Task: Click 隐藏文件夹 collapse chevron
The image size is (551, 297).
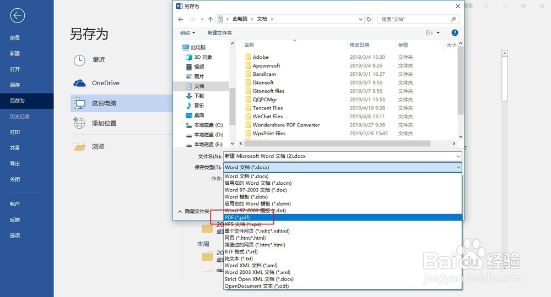Action: coord(180,211)
